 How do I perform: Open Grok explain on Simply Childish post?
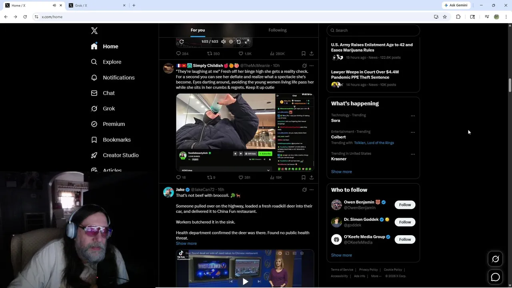pyautogui.click(x=304, y=66)
